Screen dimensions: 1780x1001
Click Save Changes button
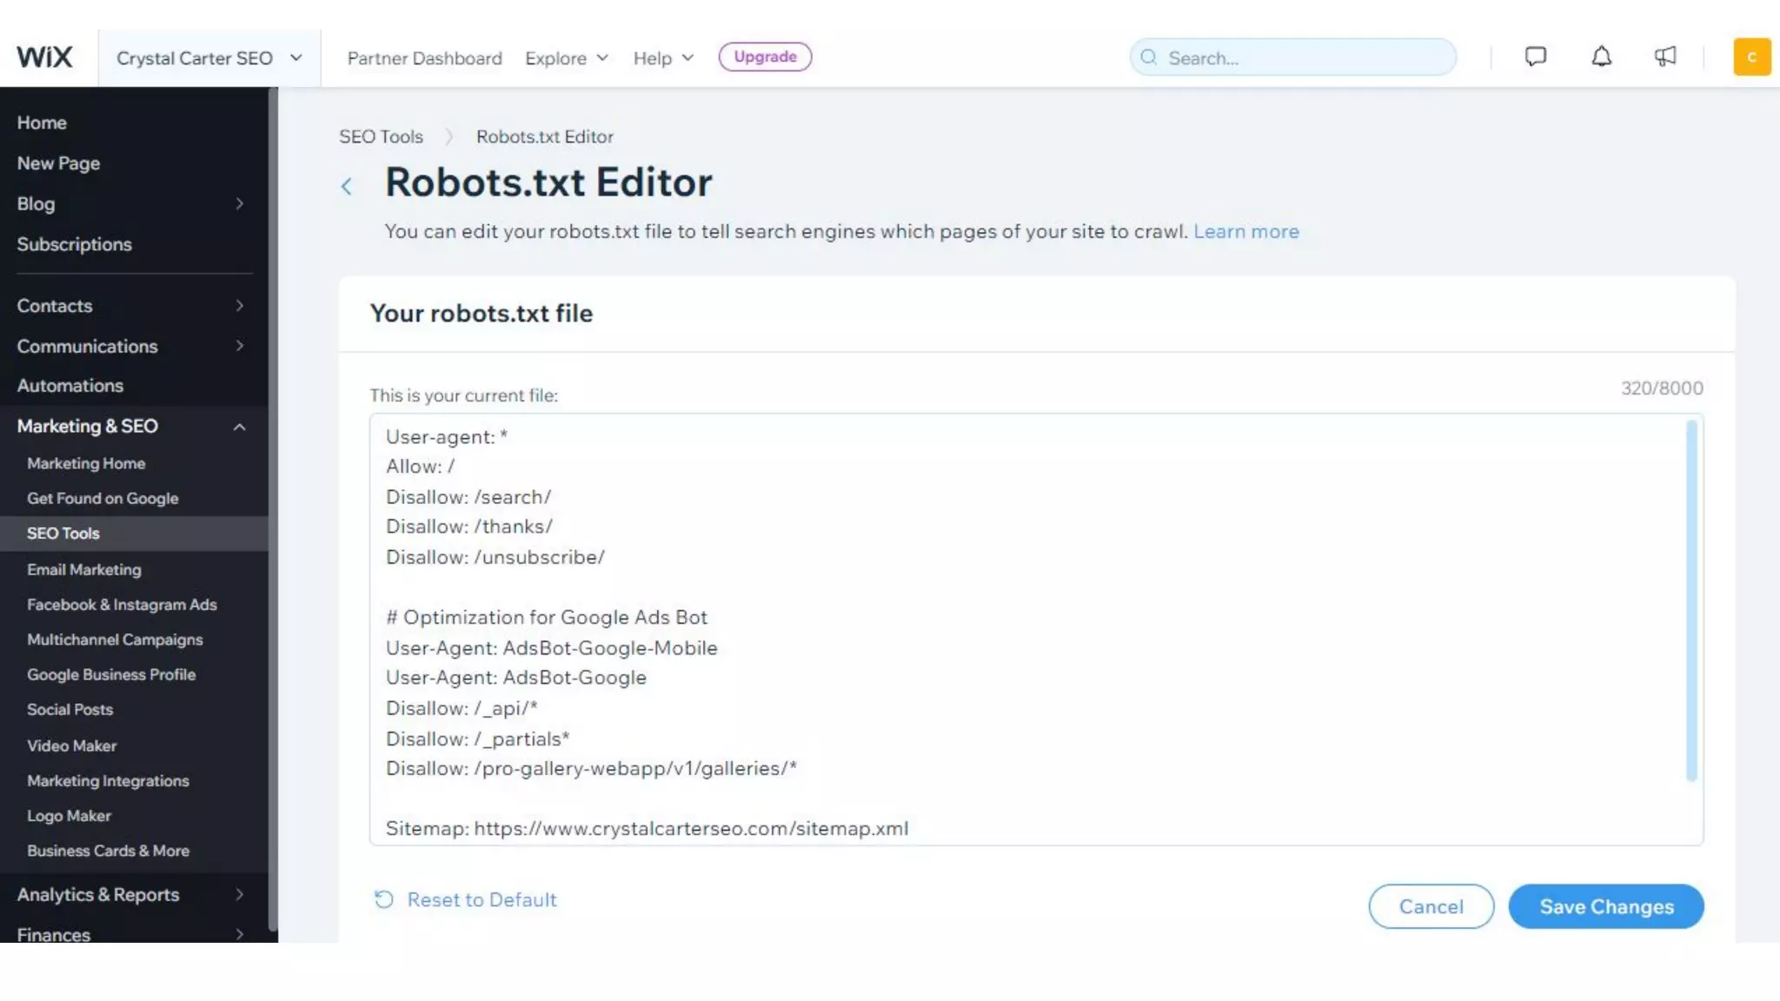click(x=1605, y=906)
